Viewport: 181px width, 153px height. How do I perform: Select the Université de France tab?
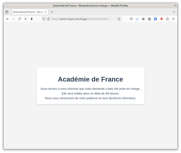tap(30, 12)
